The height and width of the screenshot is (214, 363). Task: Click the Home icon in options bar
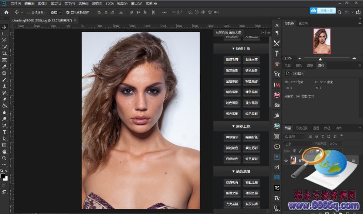click(6, 12)
